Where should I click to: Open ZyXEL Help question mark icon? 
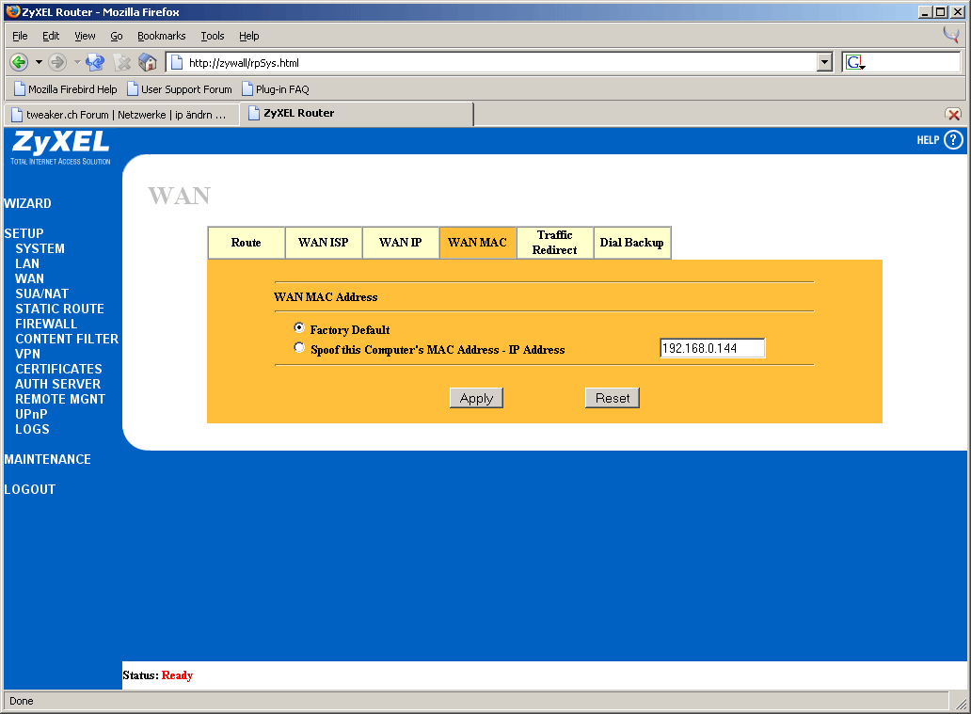pyautogui.click(x=954, y=140)
